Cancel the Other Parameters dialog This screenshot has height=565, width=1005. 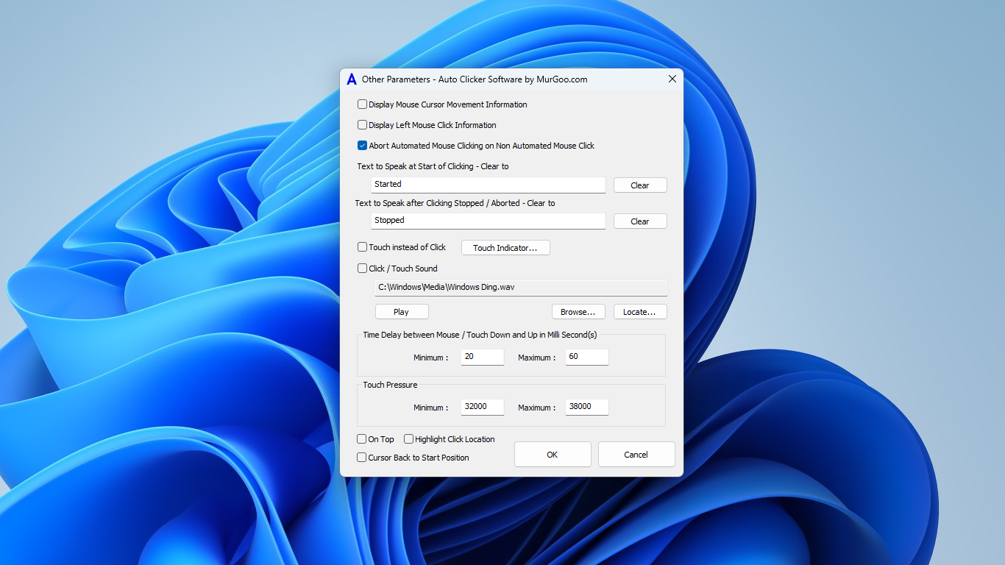[x=636, y=454]
